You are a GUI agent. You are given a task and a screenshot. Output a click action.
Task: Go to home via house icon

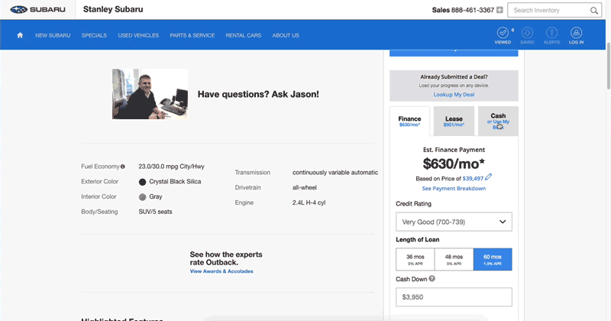click(20, 35)
